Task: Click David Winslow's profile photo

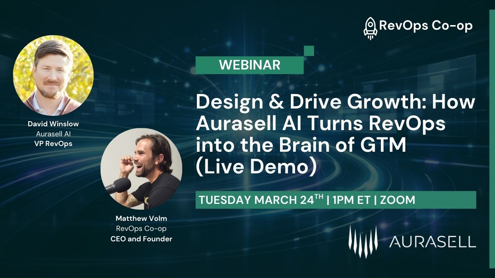Action: click(53, 76)
